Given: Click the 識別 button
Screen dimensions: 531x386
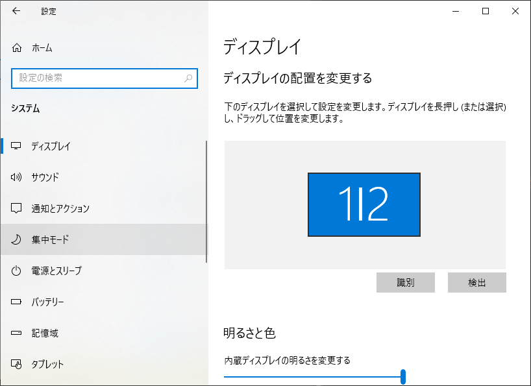Looking at the screenshot, I should [x=405, y=282].
